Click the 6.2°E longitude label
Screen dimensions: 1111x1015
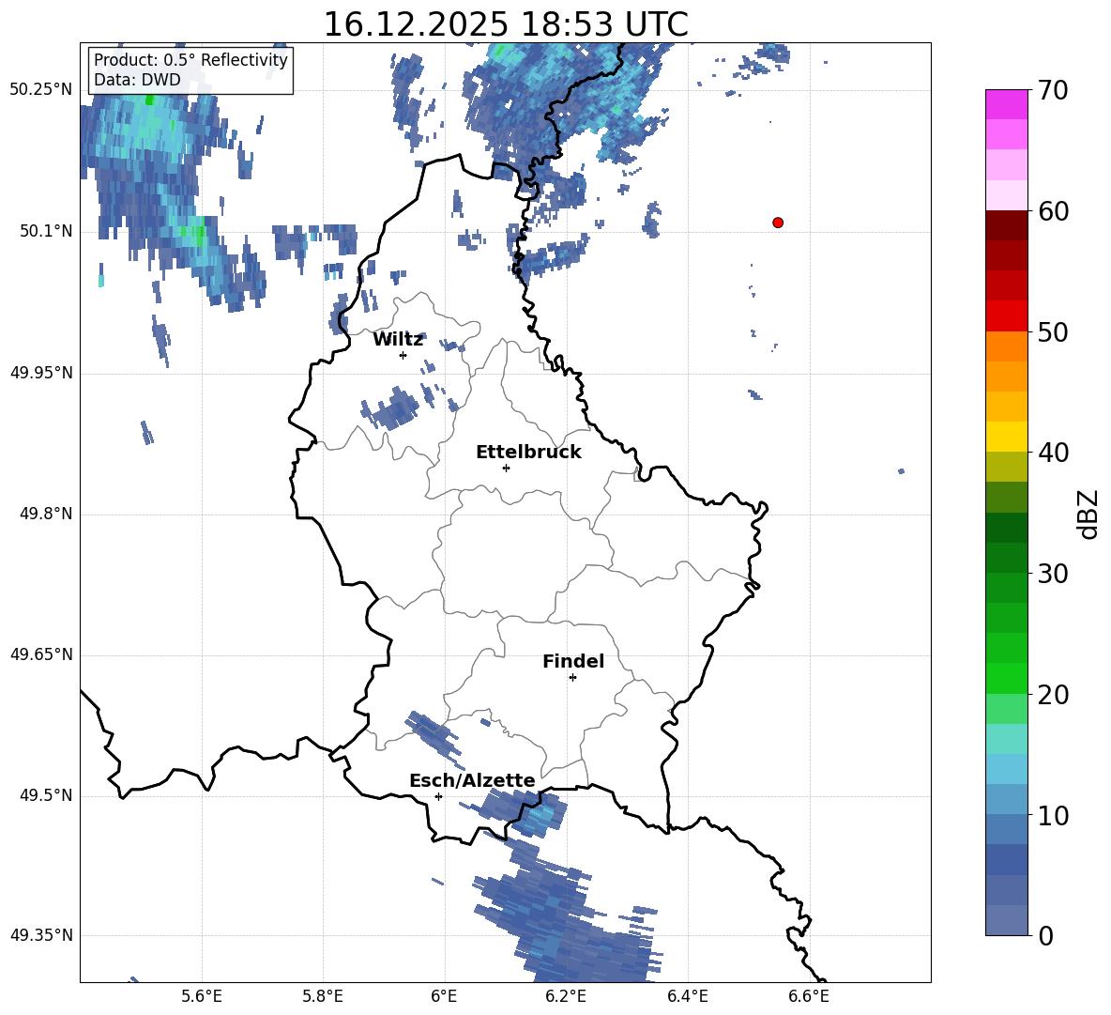coord(566,996)
